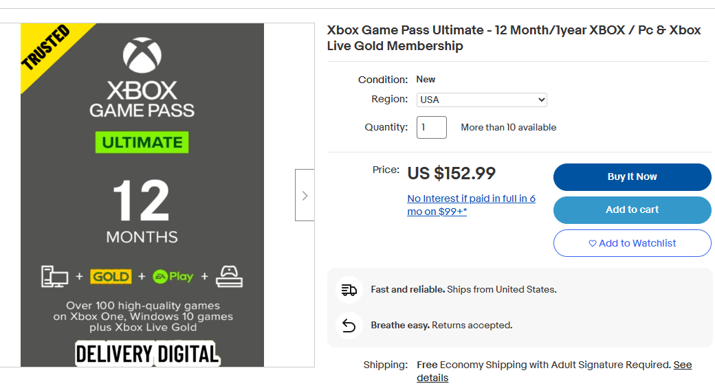Click the shipping truck icon
Viewport: 715px width, 386px height.
[349, 290]
